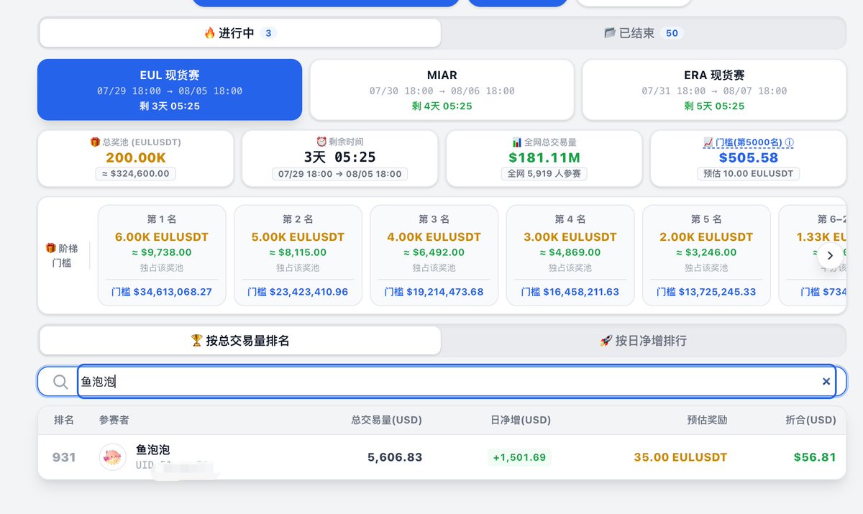This screenshot has height=514, width=863.
Task: Click the 预估奖励 column header
Action: (706, 420)
